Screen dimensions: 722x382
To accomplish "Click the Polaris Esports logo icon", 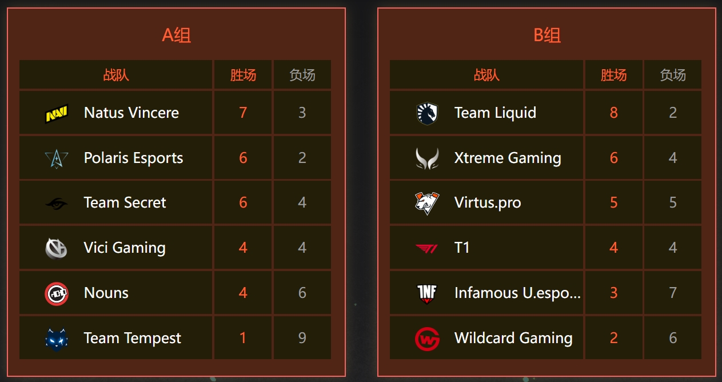I will (x=57, y=158).
